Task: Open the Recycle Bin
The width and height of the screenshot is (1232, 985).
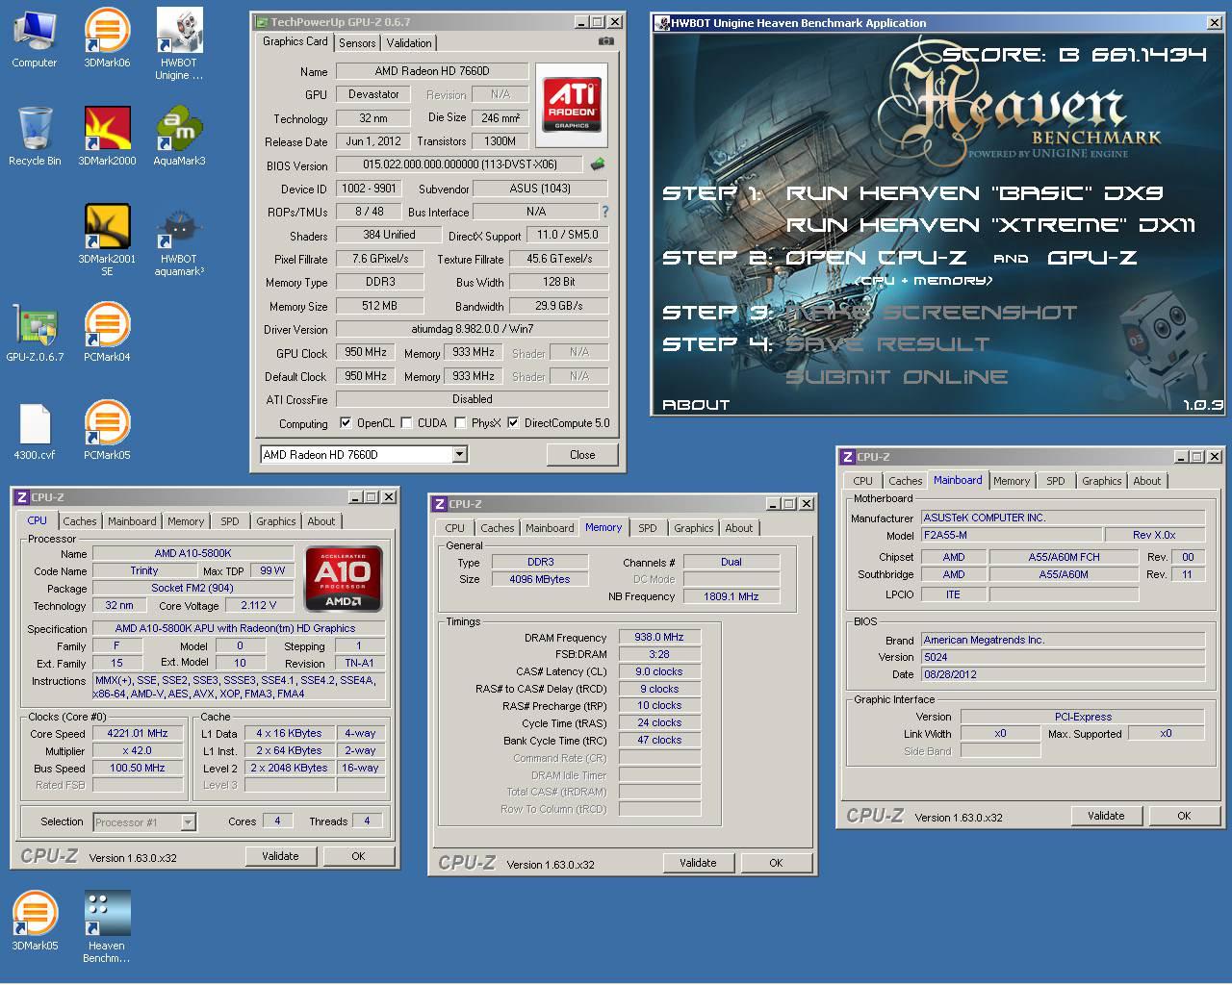Action: (35, 137)
